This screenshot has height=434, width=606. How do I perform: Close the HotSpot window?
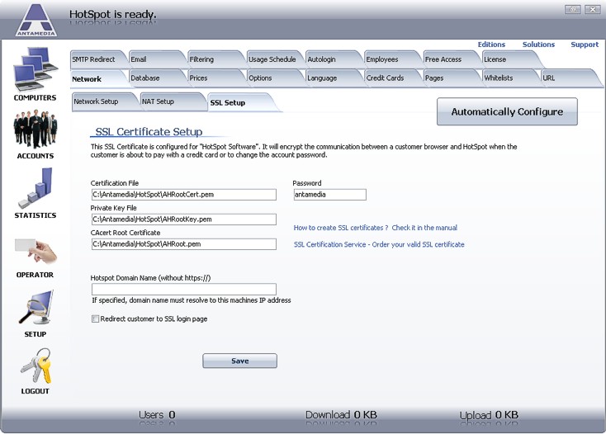[x=592, y=9]
